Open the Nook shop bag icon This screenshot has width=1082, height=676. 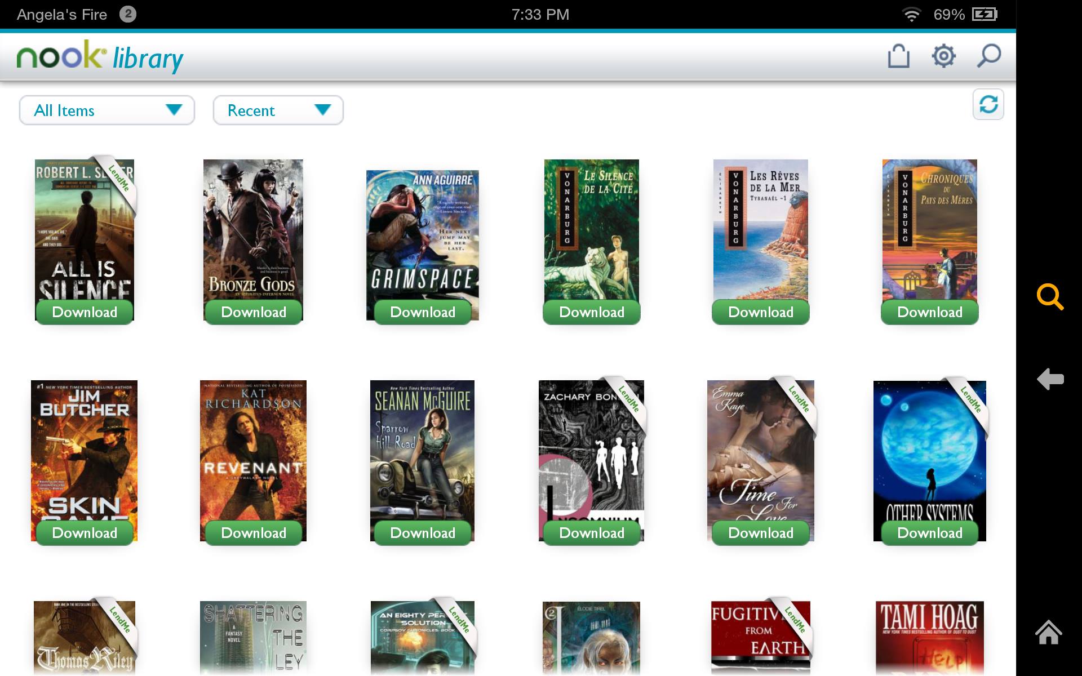[898, 56]
